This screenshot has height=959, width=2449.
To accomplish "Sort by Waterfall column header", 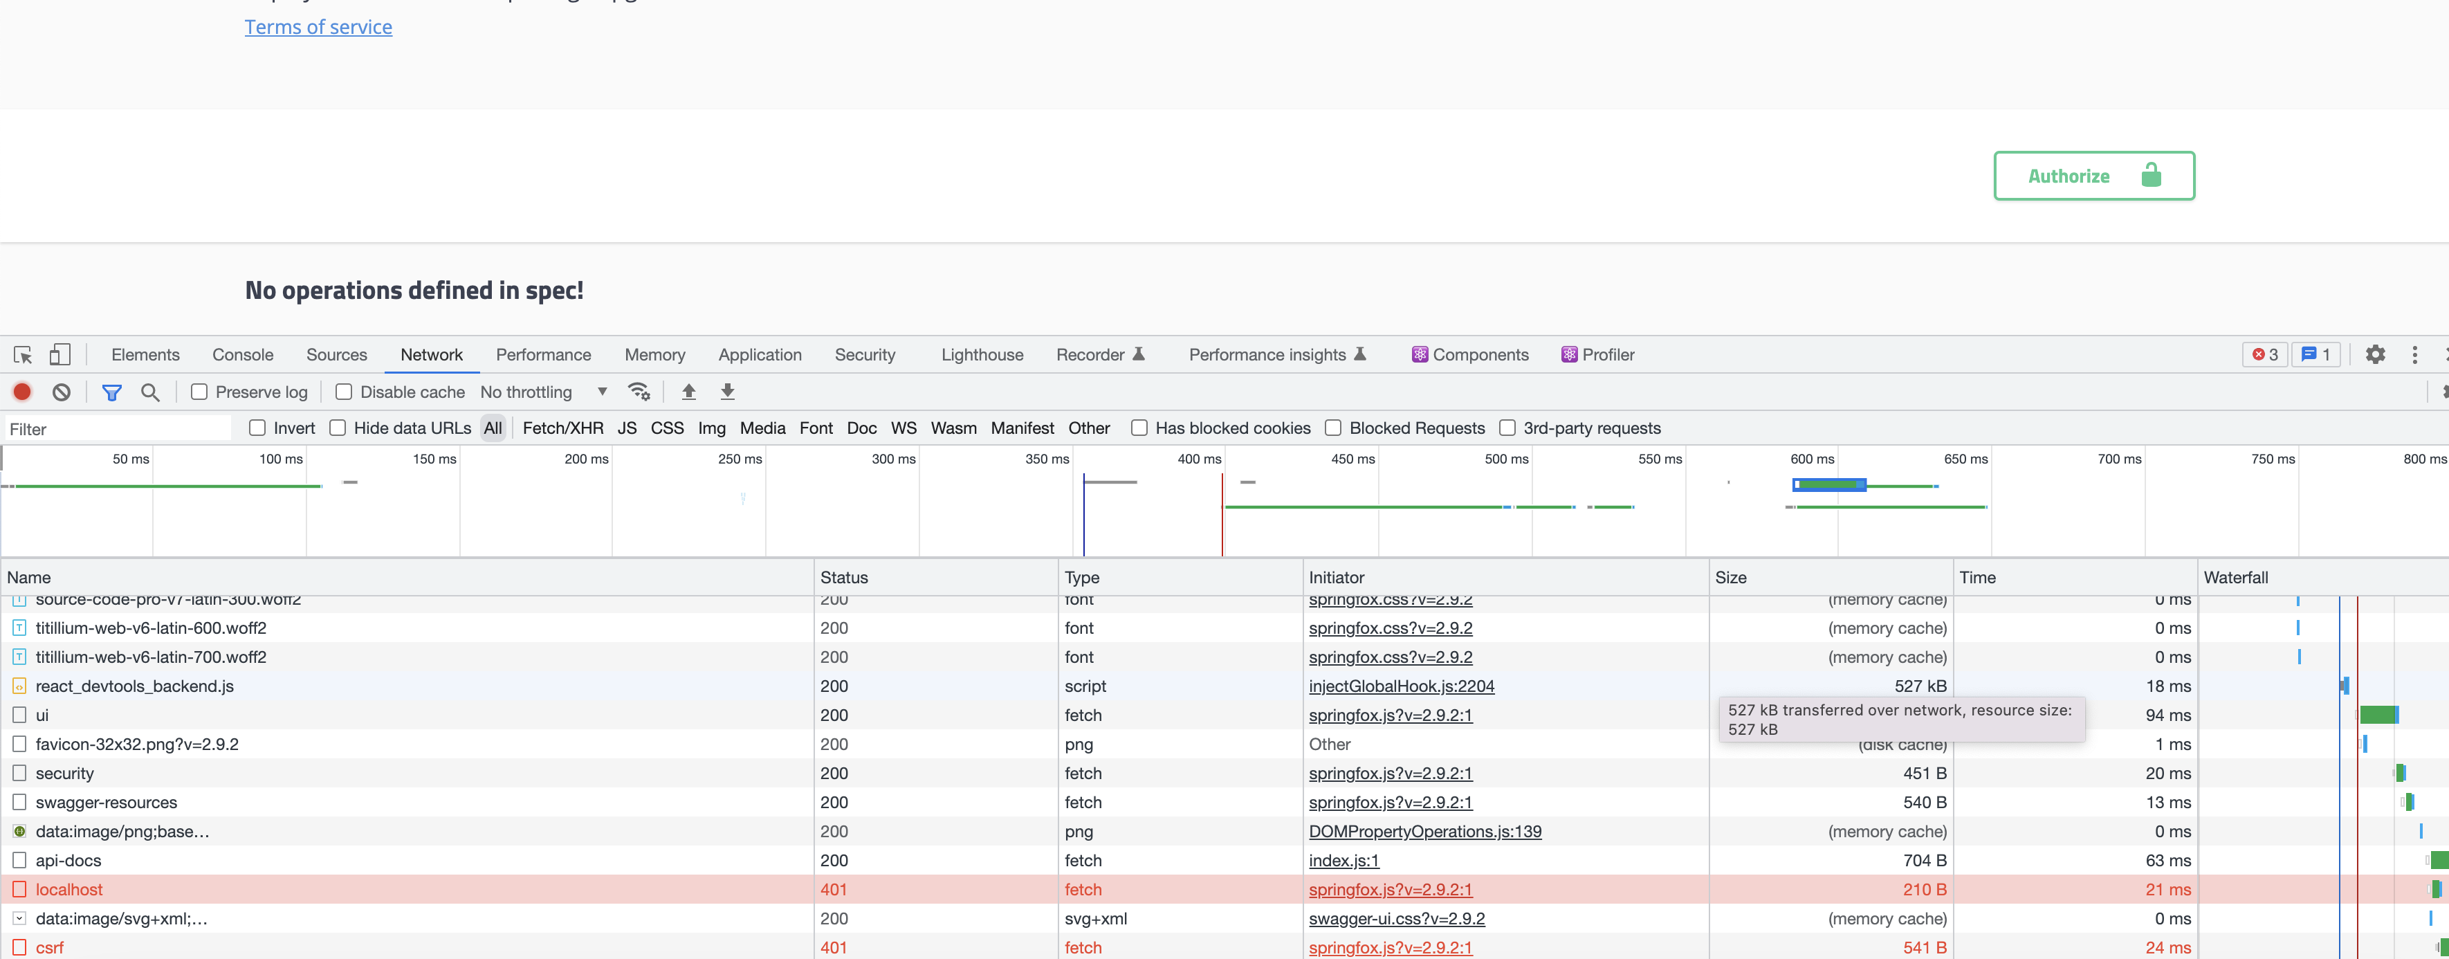I will coord(2322,577).
